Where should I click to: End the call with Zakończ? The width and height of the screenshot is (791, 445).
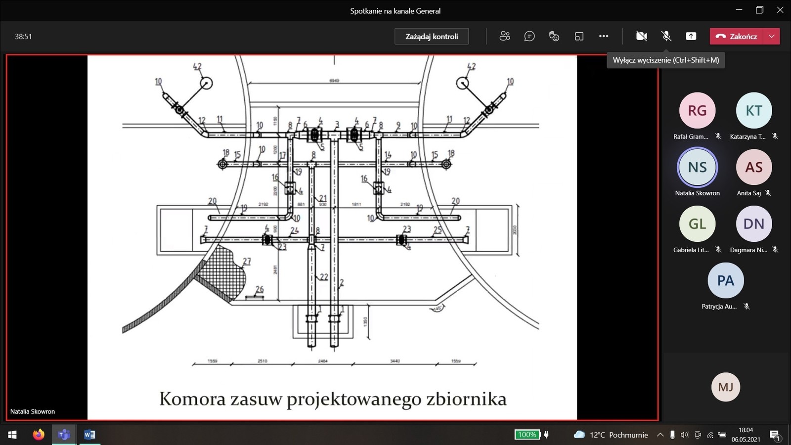click(737, 36)
